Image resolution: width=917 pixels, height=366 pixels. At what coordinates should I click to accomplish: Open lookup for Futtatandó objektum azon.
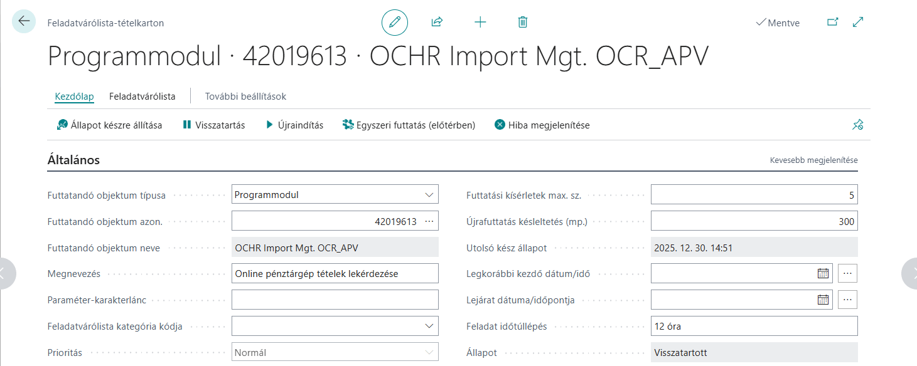[429, 221]
